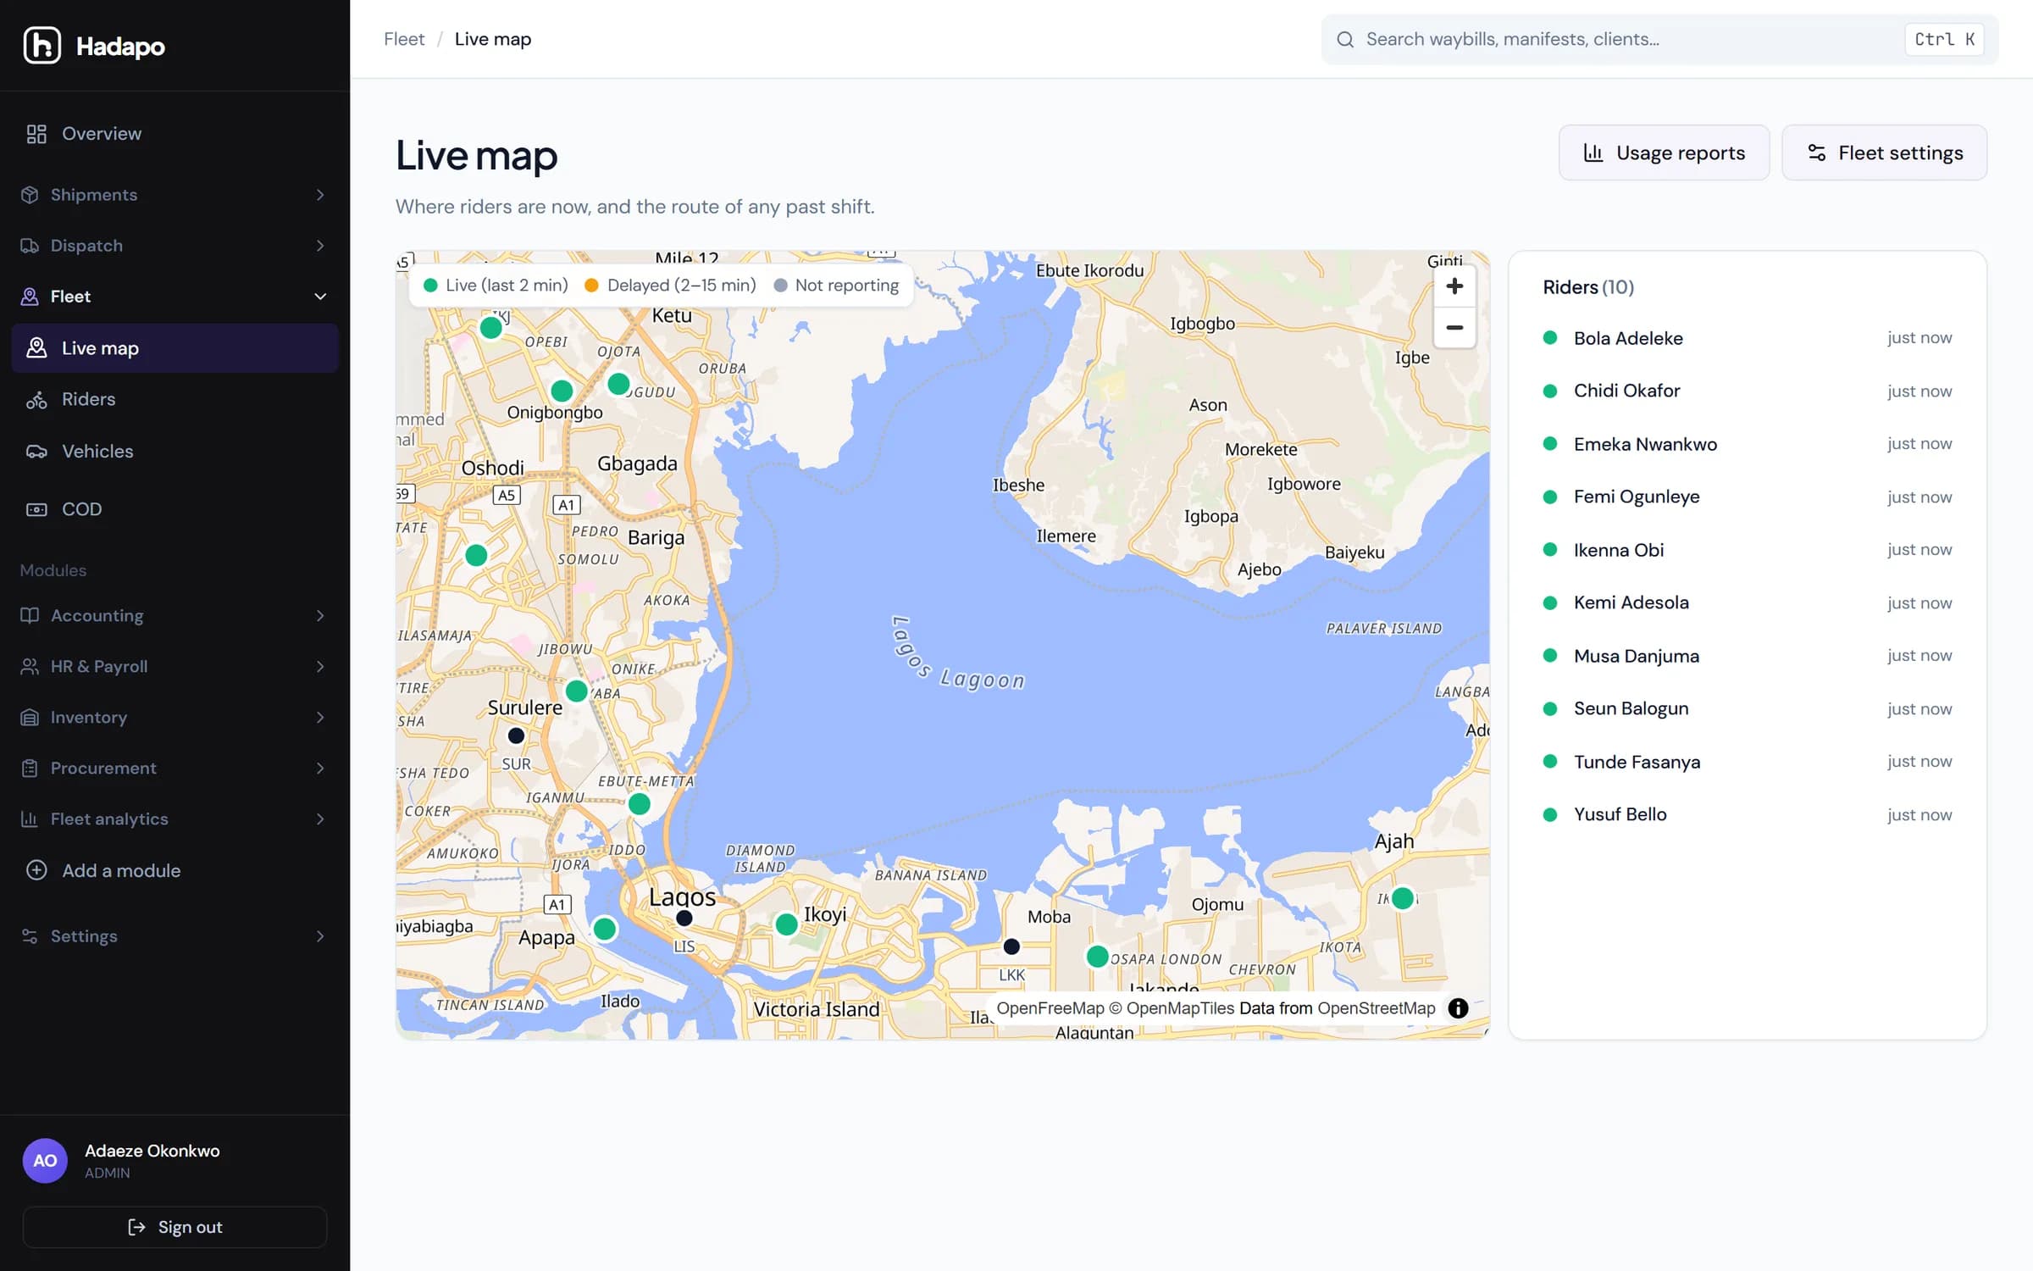This screenshot has height=1271, width=2033.
Task: Select rider Femi Ogunleye in list
Action: pyautogui.click(x=1747, y=497)
